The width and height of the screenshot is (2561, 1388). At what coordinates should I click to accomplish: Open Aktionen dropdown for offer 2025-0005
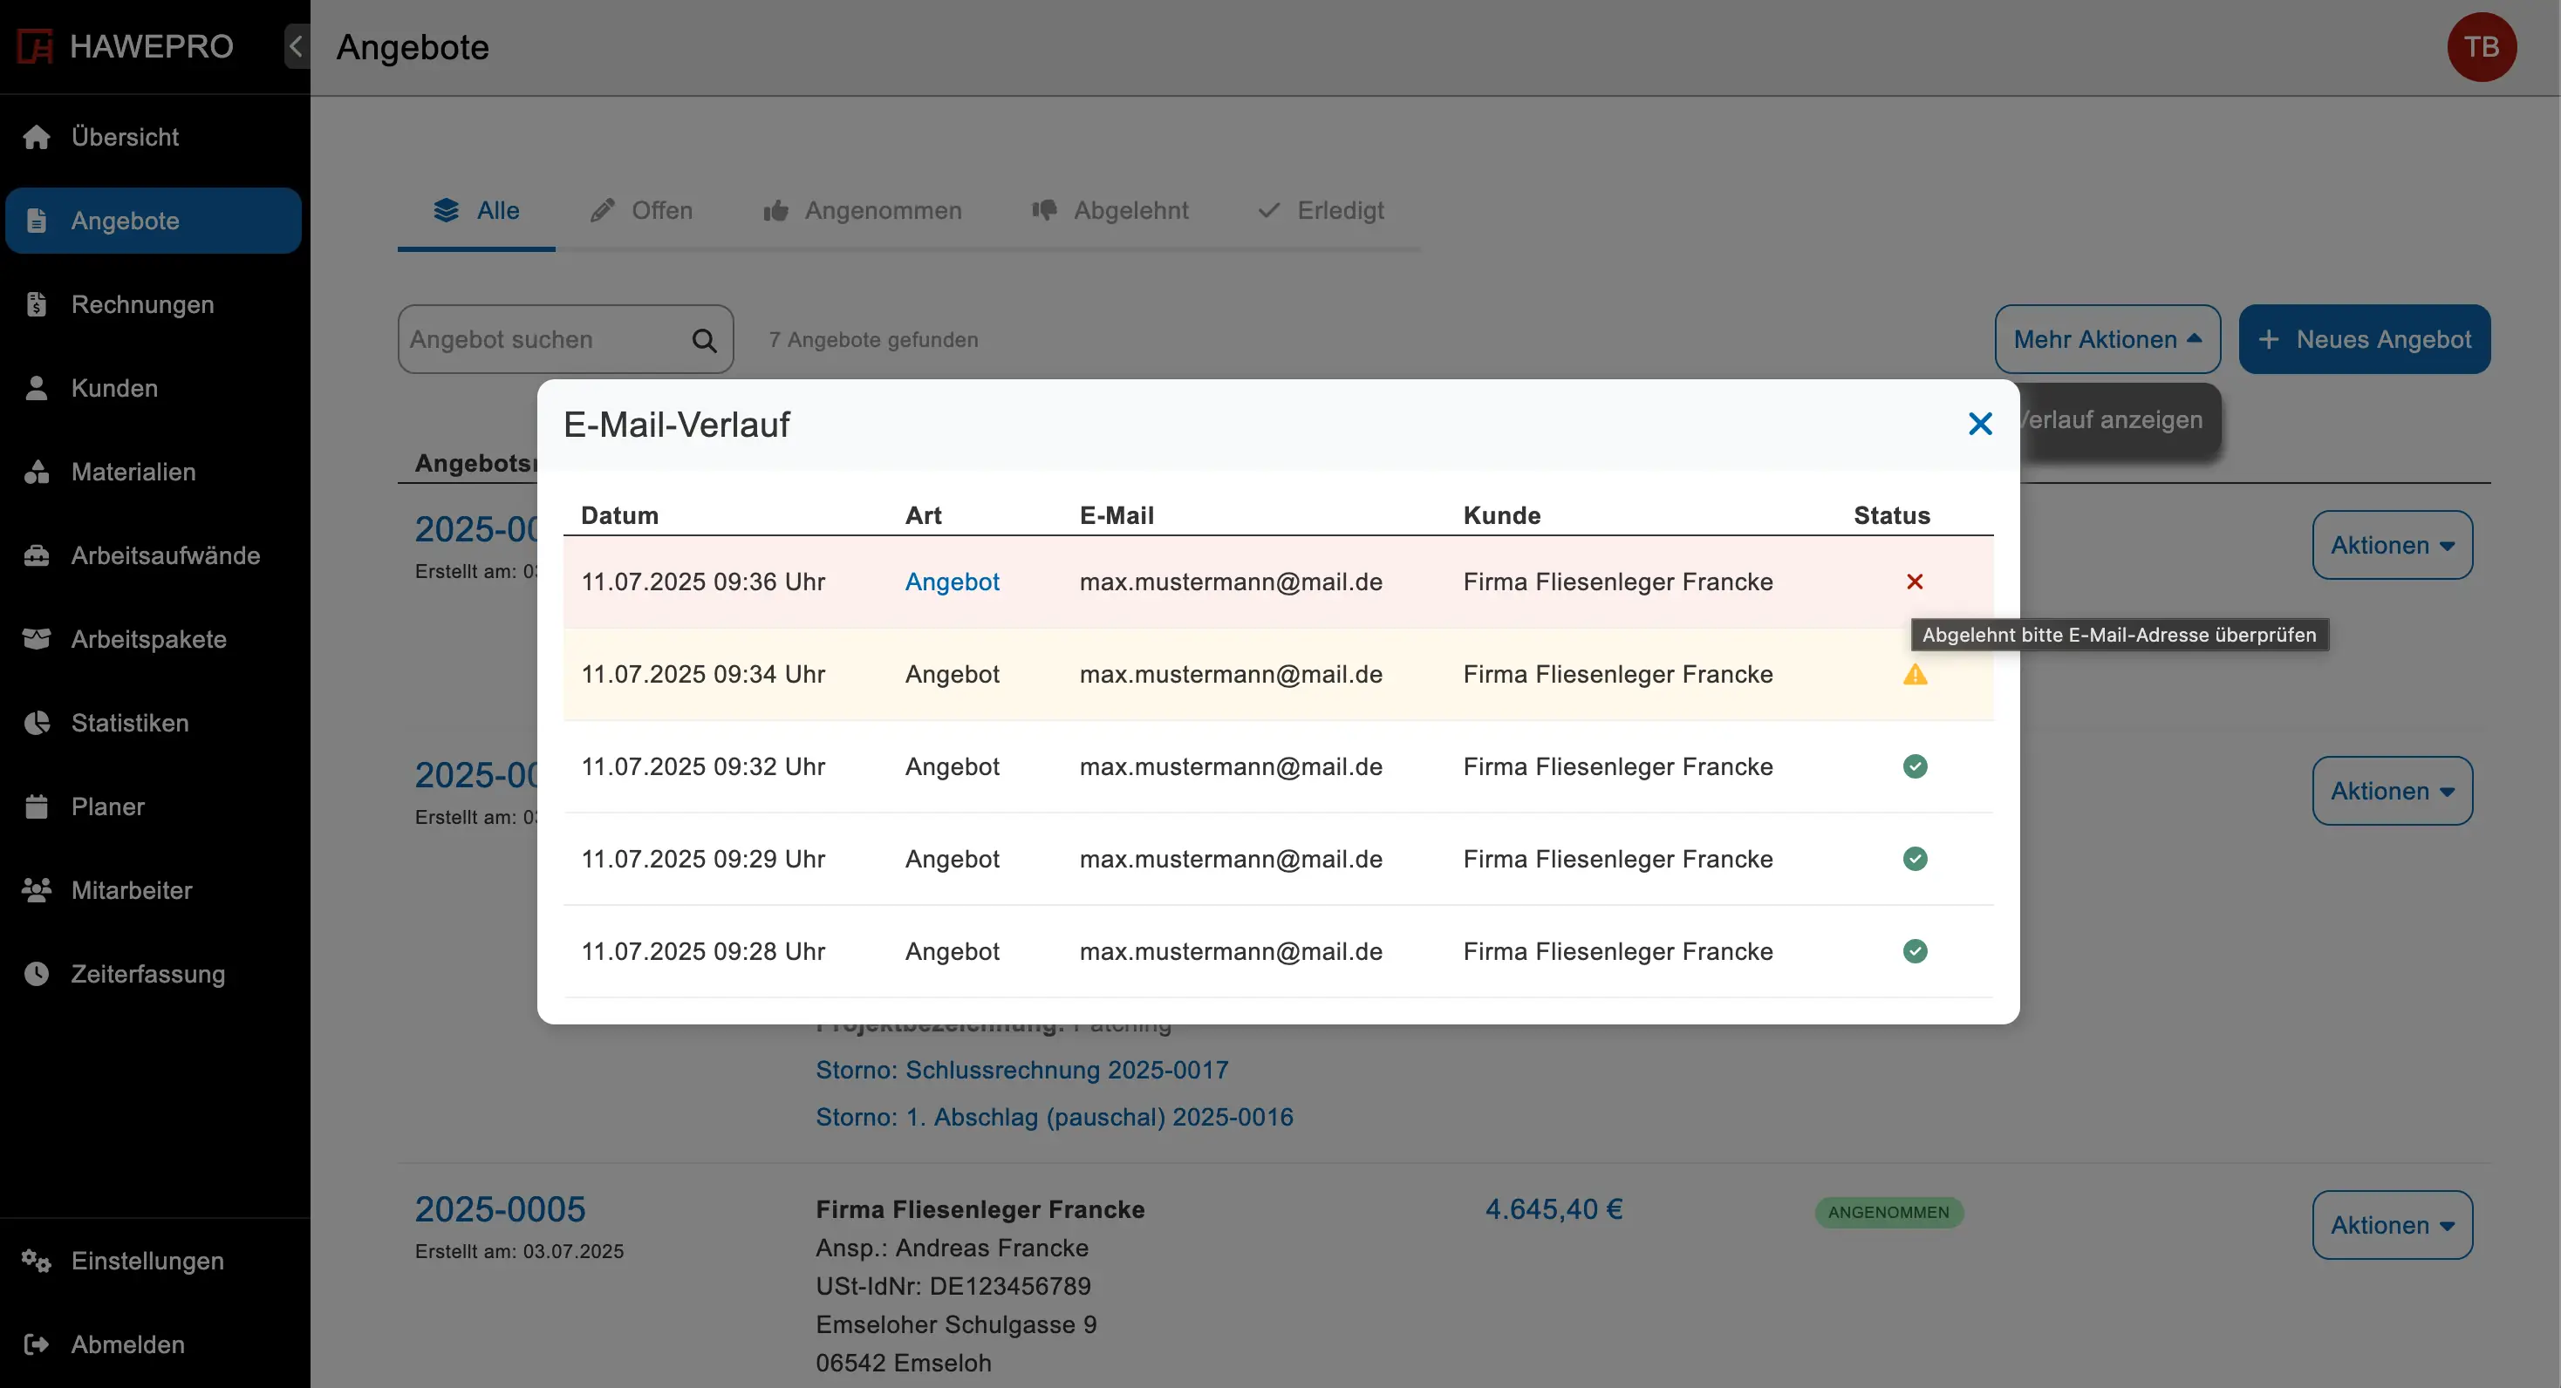pyautogui.click(x=2392, y=1225)
